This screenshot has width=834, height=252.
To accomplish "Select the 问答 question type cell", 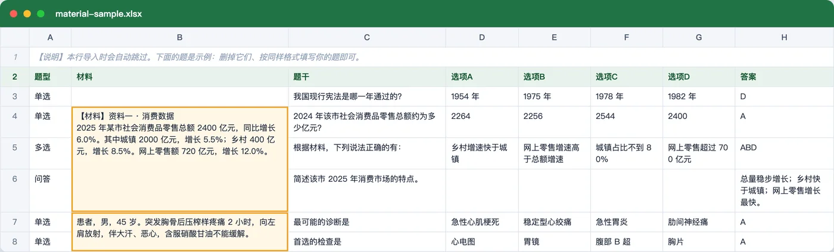I will pyautogui.click(x=51, y=191).
